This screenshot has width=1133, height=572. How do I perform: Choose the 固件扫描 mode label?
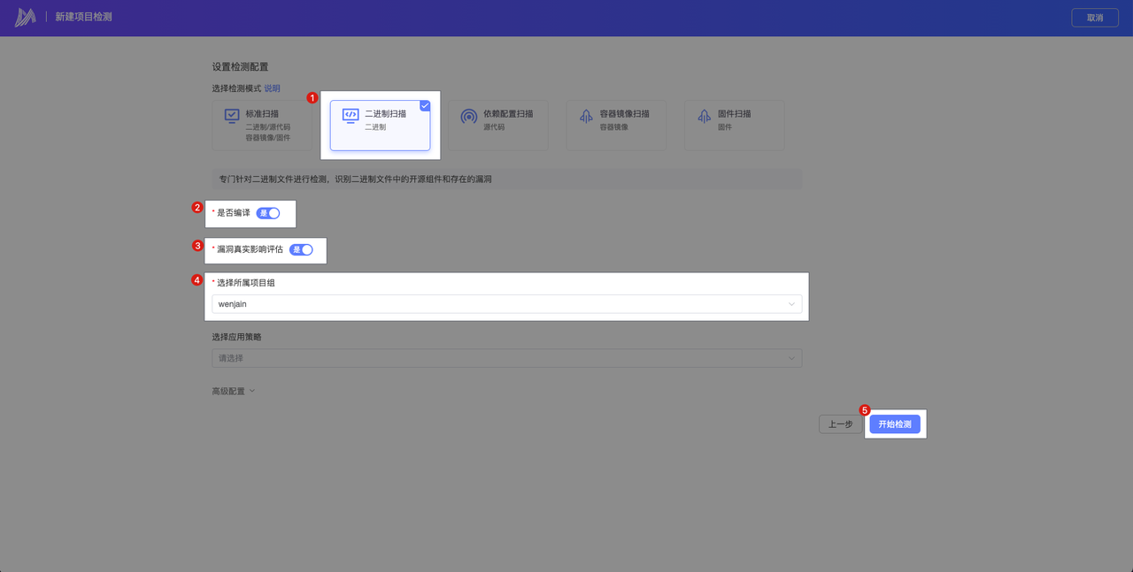pyautogui.click(x=734, y=114)
